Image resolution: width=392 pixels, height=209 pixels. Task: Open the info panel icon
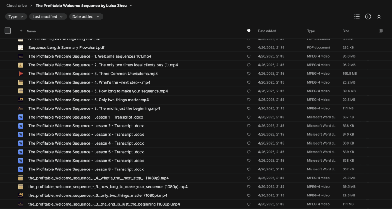(368, 17)
